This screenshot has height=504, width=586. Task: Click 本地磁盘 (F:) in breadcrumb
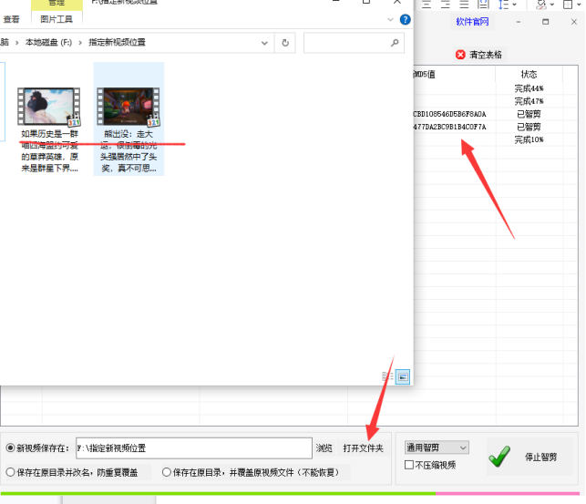(48, 43)
